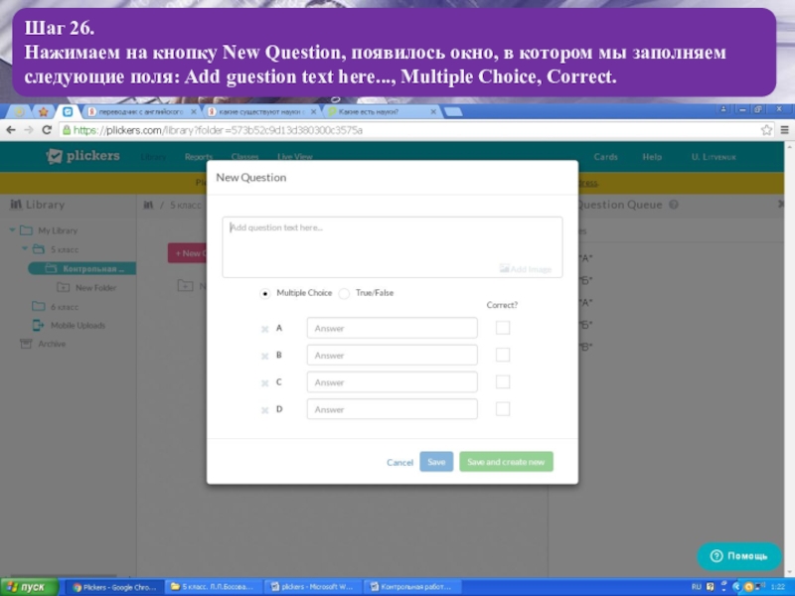Select the Контрольная folder in sidebar
The image size is (795, 596).
[x=82, y=268]
